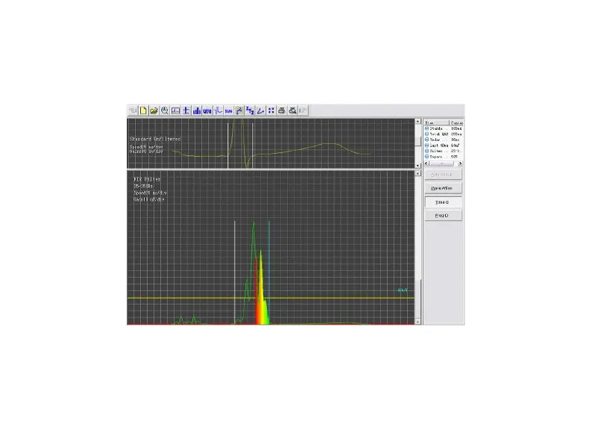
Task: Click the T1 T2 toolbar icon
Action: tap(250, 110)
